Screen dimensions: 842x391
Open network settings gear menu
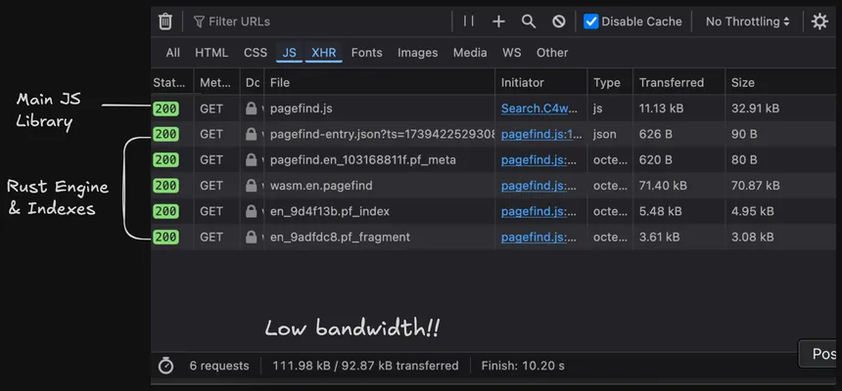click(x=819, y=22)
